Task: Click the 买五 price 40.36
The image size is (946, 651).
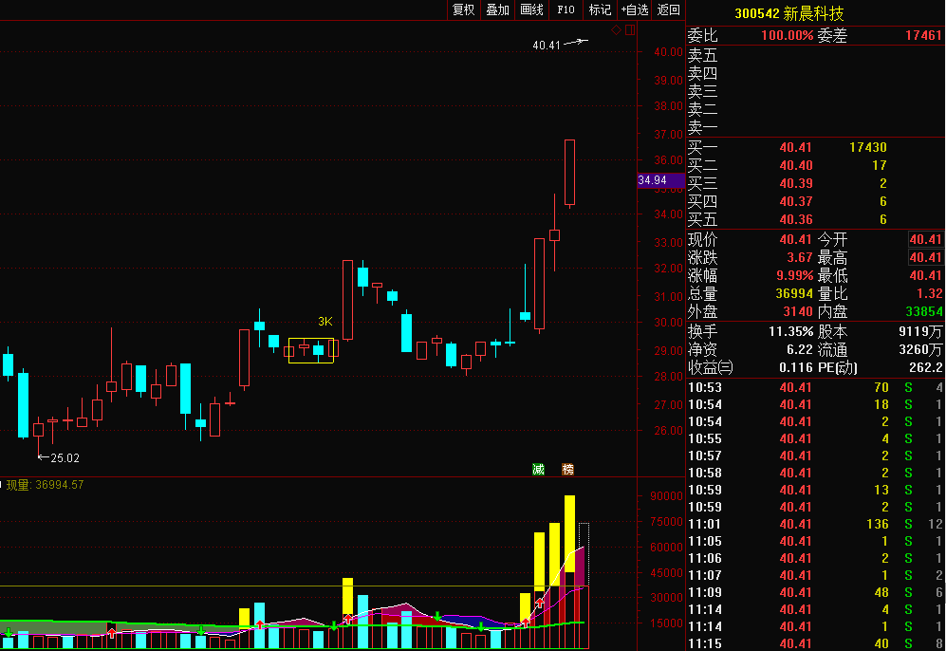Action: coord(795,219)
